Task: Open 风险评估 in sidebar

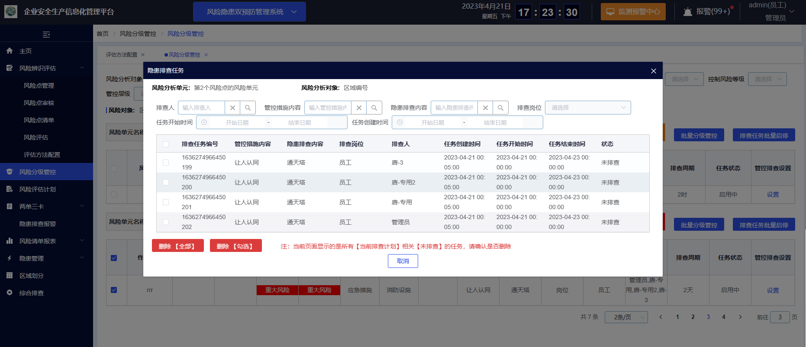Action: pos(36,137)
